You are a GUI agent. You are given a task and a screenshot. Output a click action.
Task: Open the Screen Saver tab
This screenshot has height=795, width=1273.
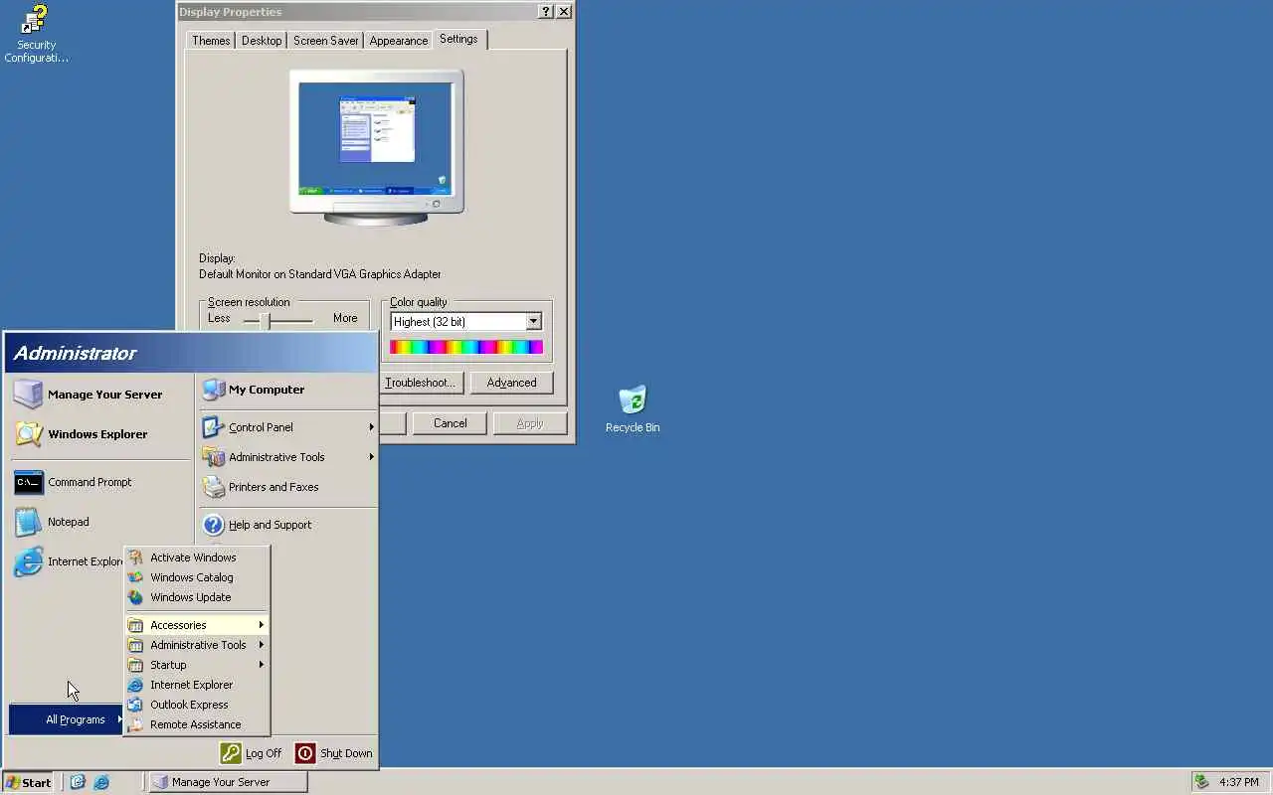point(325,41)
